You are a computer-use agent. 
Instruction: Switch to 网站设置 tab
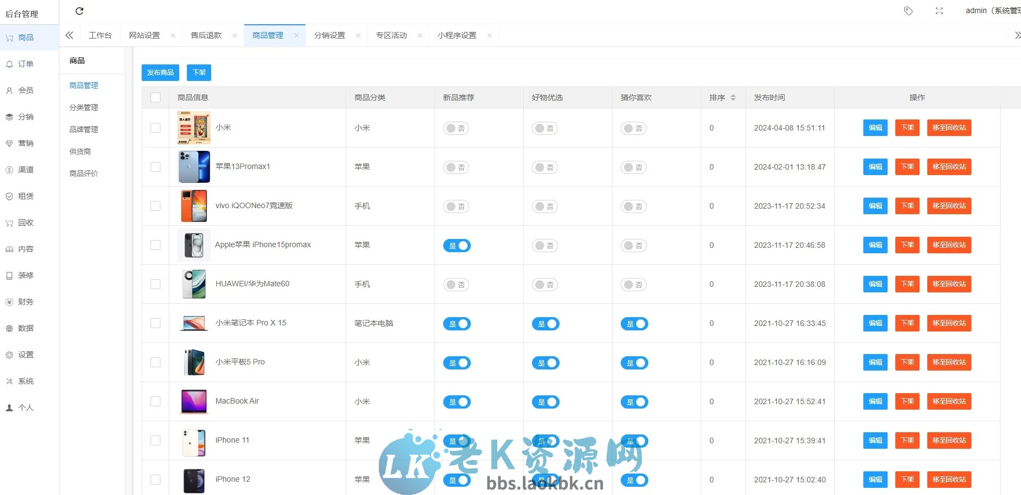pyautogui.click(x=144, y=35)
